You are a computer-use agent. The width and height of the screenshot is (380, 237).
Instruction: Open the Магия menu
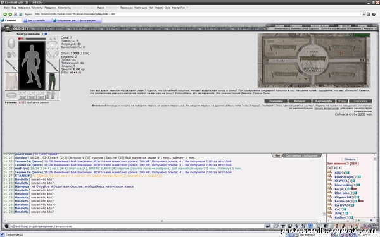tap(100, 8)
